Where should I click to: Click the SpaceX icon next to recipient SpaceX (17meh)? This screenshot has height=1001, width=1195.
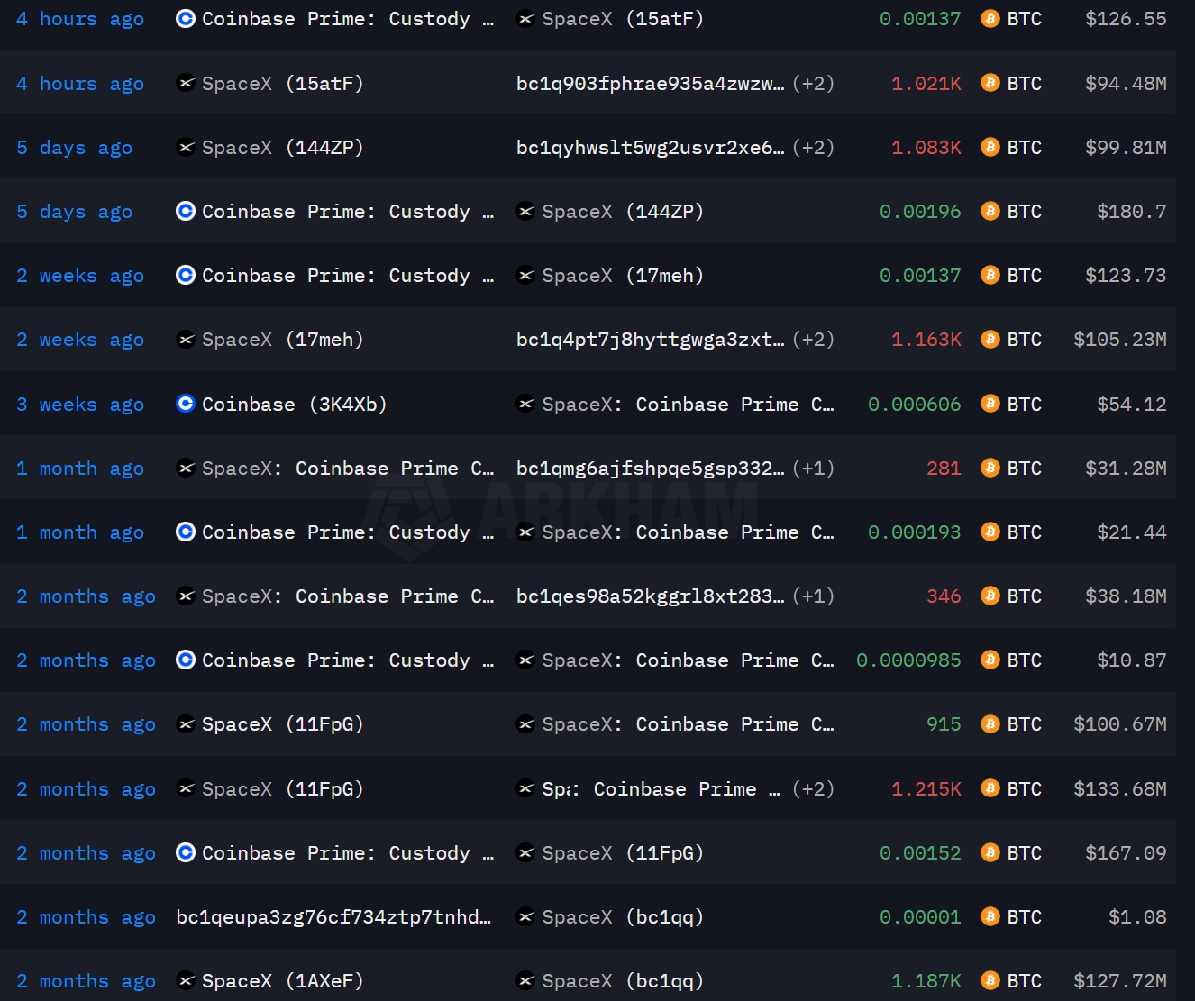click(525, 276)
